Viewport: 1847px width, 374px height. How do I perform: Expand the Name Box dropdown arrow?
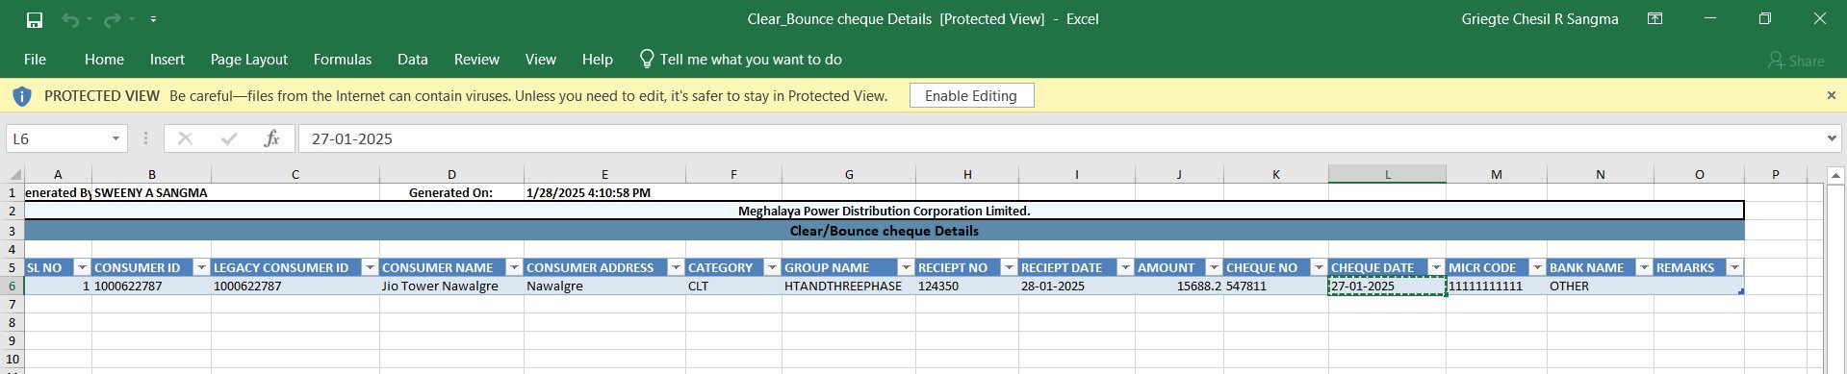(x=115, y=138)
